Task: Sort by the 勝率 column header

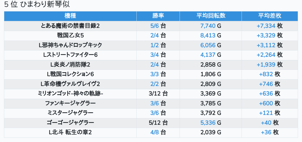Action: coord(158,16)
